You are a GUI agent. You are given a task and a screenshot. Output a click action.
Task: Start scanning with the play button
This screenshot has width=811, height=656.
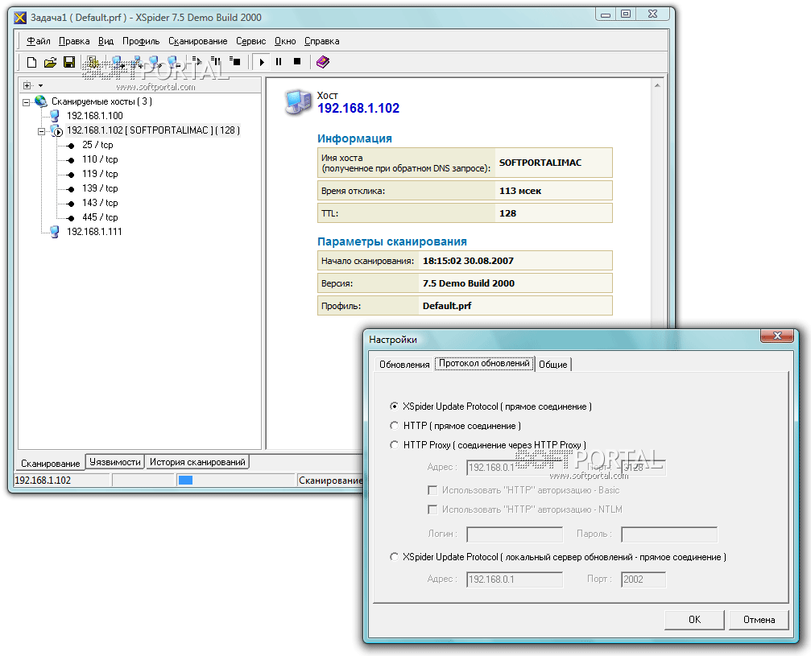pyautogui.click(x=262, y=62)
